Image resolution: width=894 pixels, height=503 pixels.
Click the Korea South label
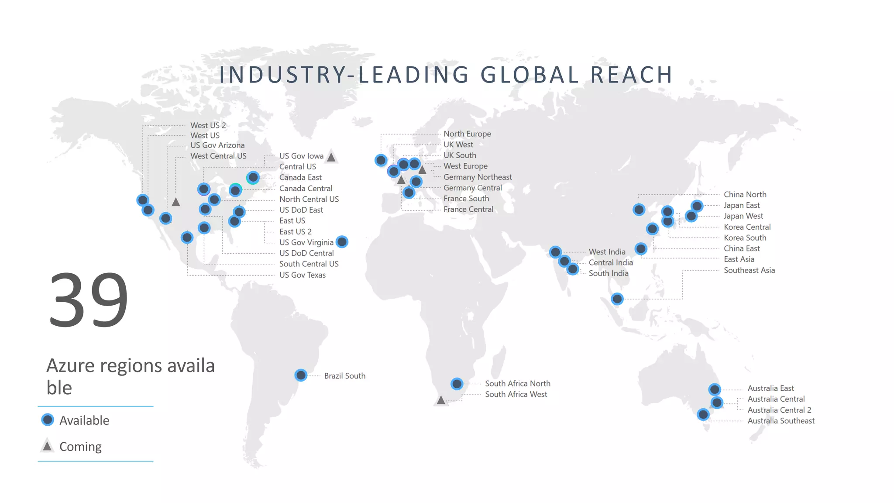coord(745,238)
